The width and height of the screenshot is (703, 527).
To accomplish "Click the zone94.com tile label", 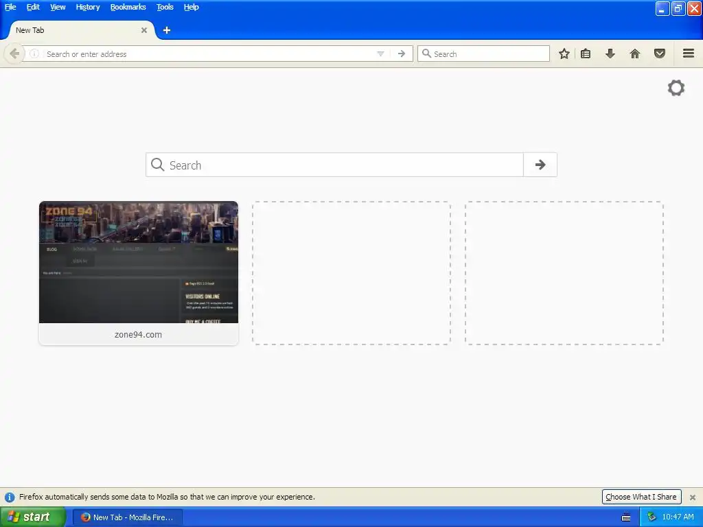I will point(139,334).
